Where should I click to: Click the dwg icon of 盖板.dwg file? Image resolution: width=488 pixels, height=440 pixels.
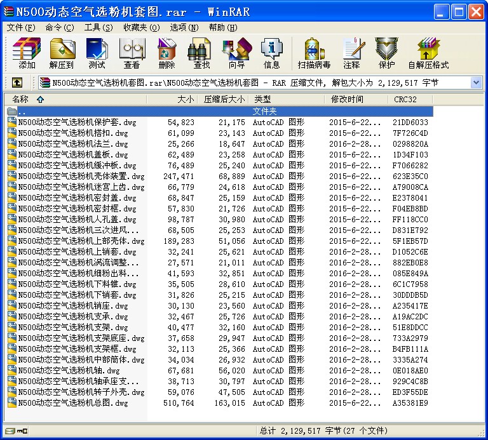click(x=12, y=154)
